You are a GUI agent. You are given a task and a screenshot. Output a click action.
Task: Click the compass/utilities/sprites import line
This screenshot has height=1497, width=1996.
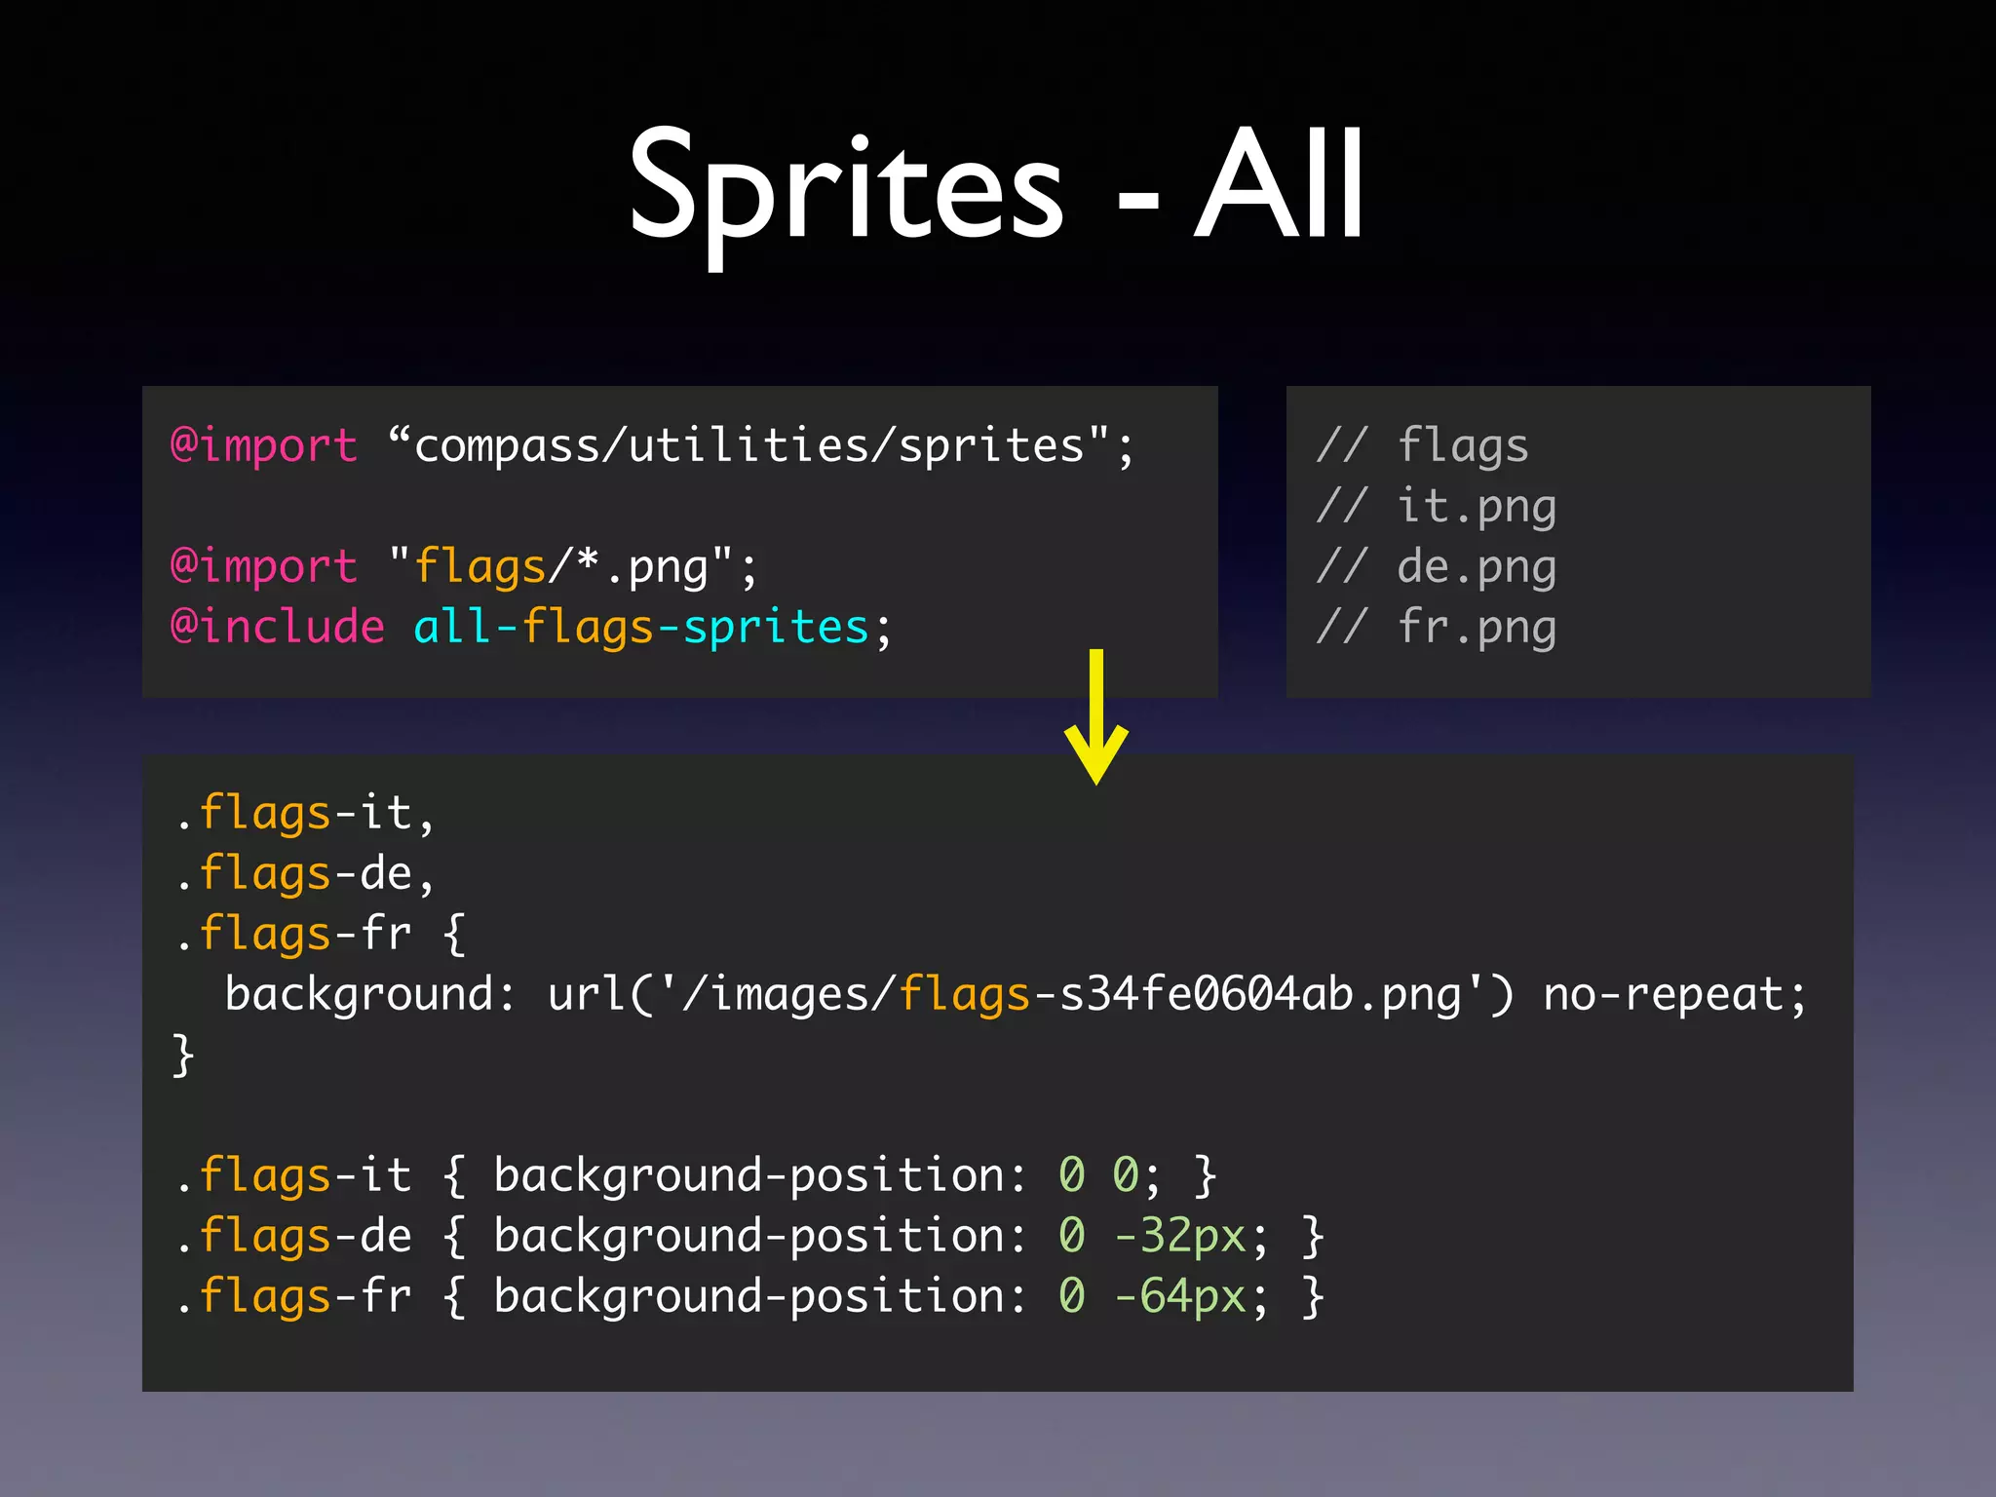(x=653, y=447)
